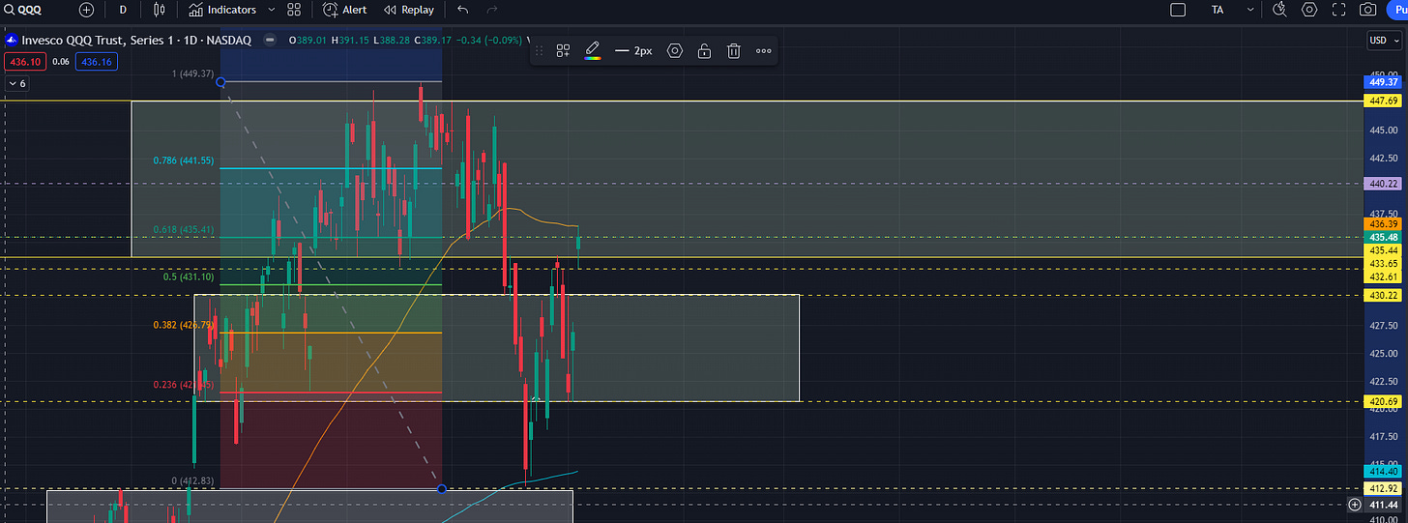Image resolution: width=1408 pixels, height=523 pixels.
Task: Take a chart snapshot with camera
Action: 1367,10
